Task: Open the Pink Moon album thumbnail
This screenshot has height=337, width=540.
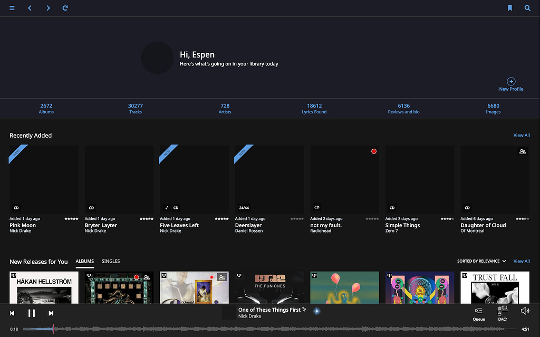Action: 43,179
